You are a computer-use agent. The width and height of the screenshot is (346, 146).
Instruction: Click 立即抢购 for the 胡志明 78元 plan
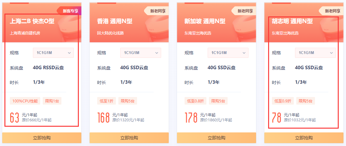pyautogui.click(x=304, y=138)
